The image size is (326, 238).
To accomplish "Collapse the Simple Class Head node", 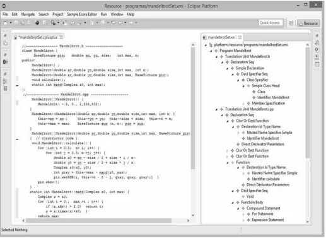I will point(243,86).
